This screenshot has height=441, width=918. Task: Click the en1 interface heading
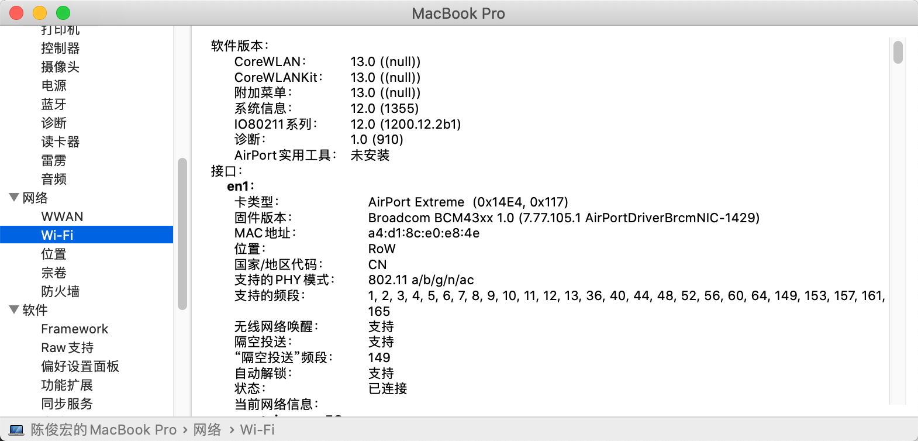click(x=240, y=187)
